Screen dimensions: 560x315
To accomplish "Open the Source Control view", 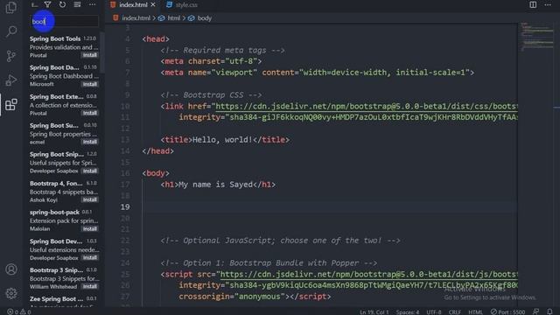I will 11,56.
